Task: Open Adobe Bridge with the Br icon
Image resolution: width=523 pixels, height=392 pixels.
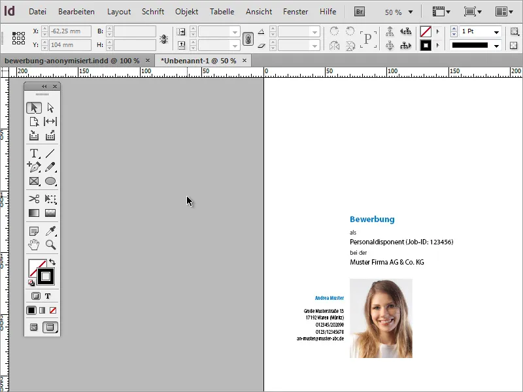Action: (359, 12)
